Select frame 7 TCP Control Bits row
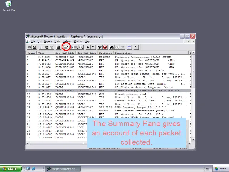 point(109,77)
